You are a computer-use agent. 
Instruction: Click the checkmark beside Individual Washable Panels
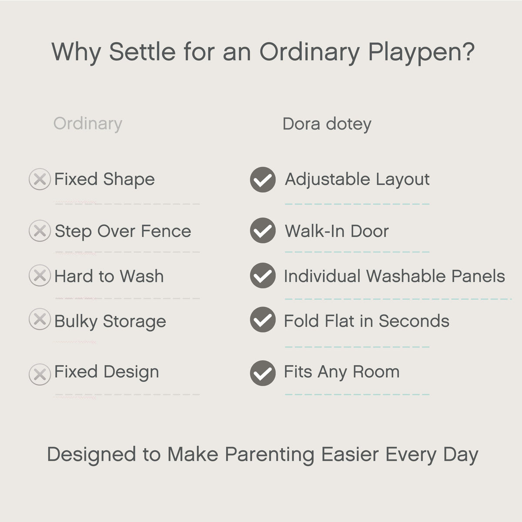coord(263,275)
